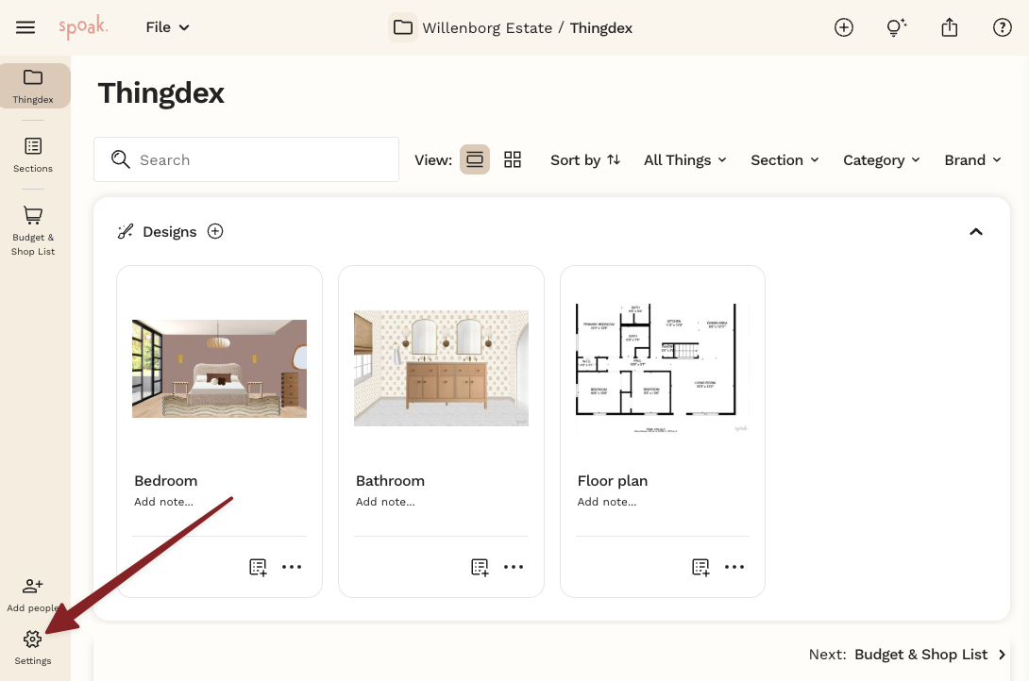Click the plus circle icon in top bar
This screenshot has width=1029, height=681.
coord(843,27)
